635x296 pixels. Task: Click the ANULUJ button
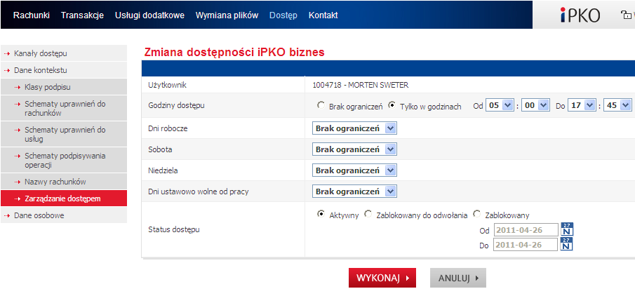(x=458, y=278)
